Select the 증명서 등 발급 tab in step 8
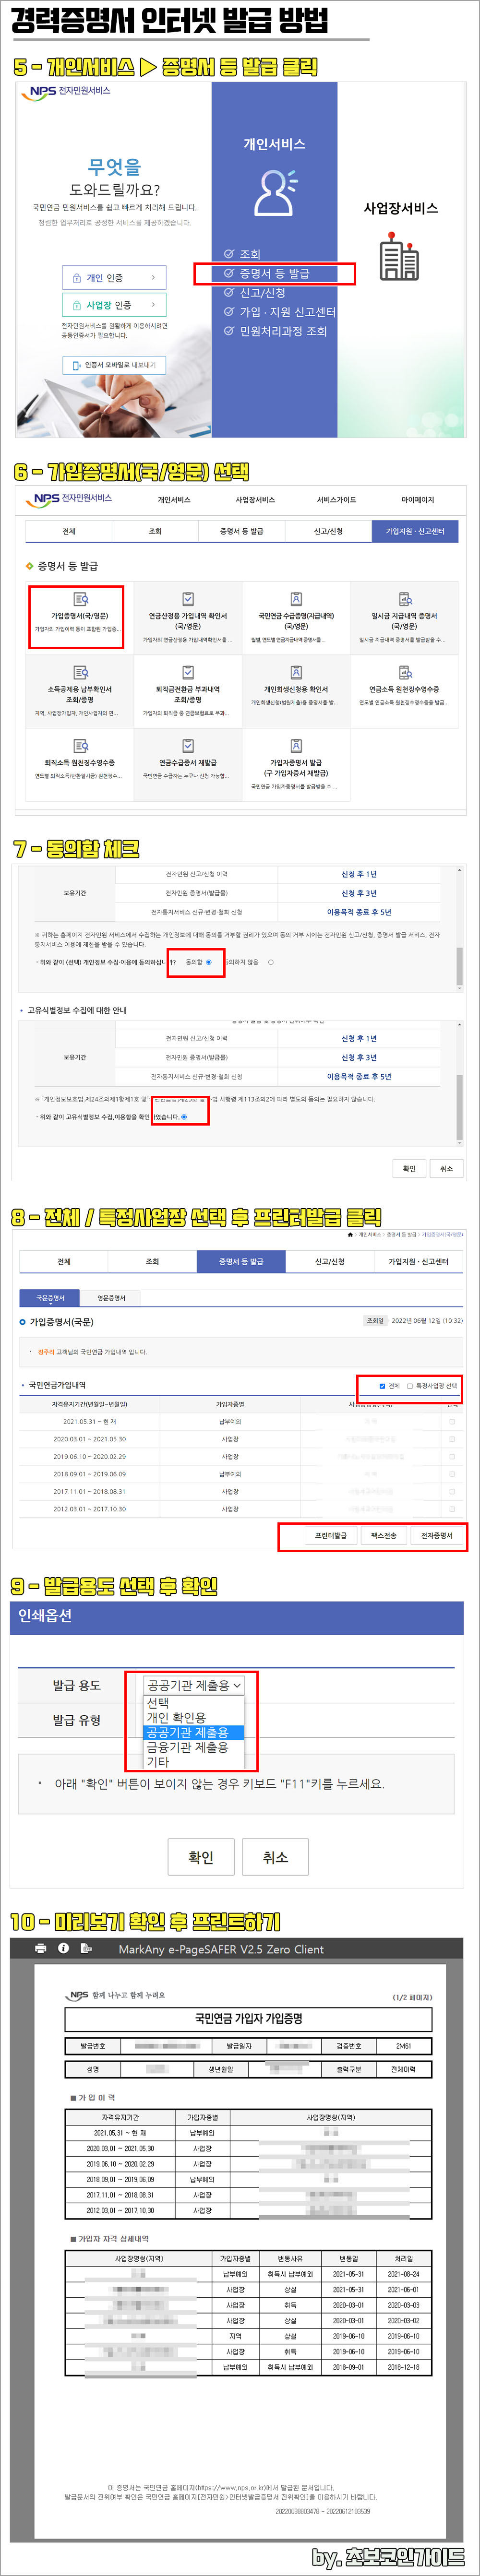The width and height of the screenshot is (480, 2576). tap(241, 1262)
